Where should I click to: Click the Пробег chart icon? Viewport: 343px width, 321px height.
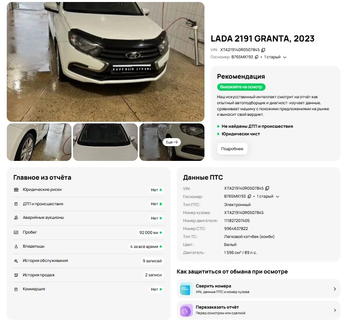click(16, 232)
